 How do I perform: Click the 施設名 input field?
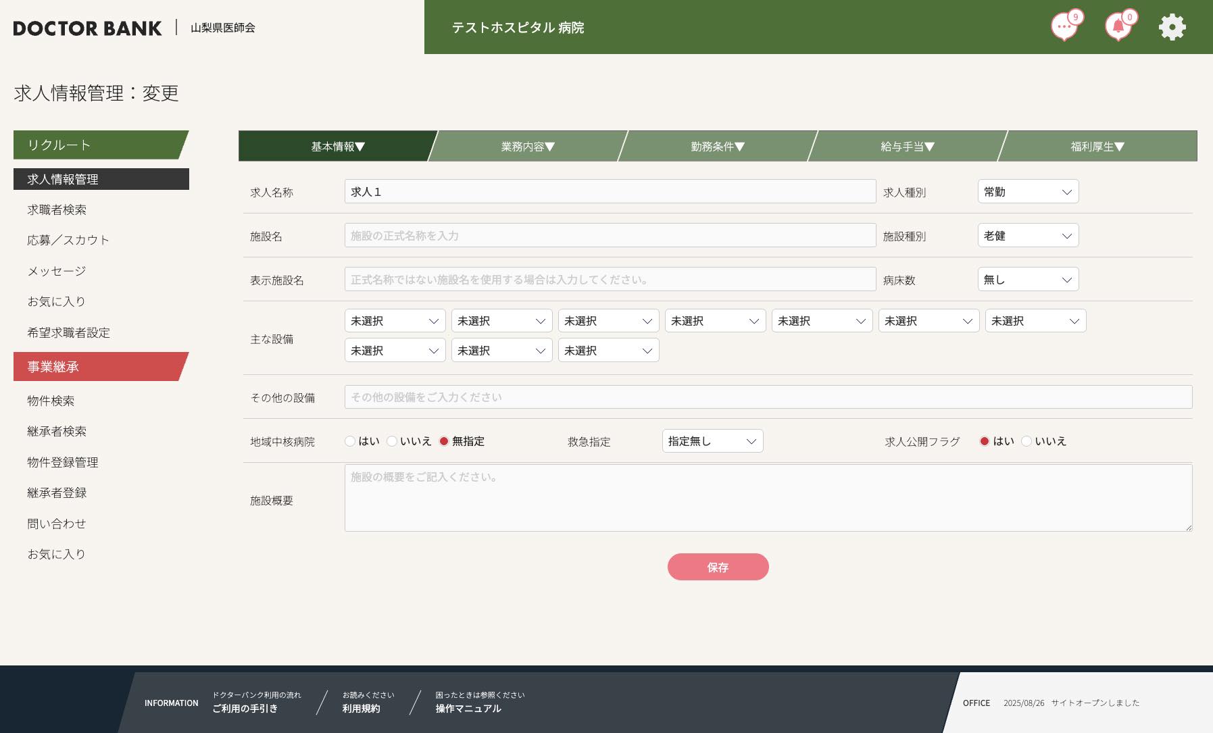[610, 236]
